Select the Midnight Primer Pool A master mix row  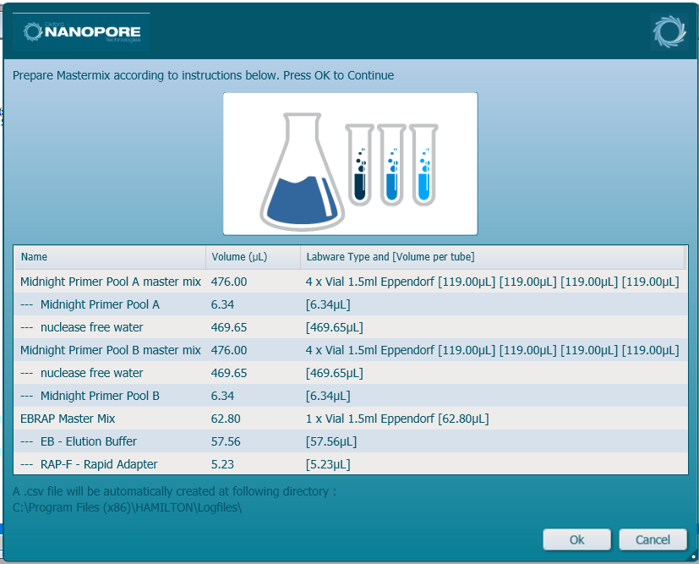pos(351,282)
